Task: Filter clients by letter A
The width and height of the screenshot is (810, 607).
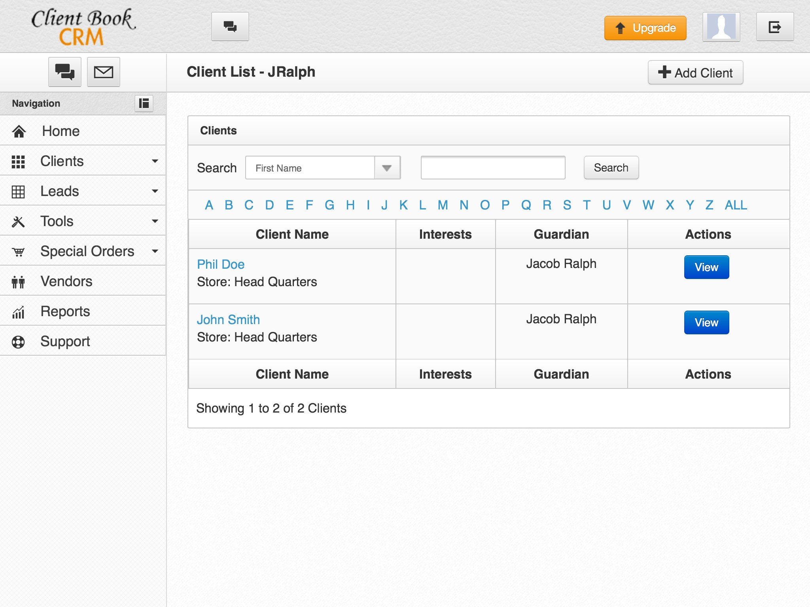Action: 209,205
